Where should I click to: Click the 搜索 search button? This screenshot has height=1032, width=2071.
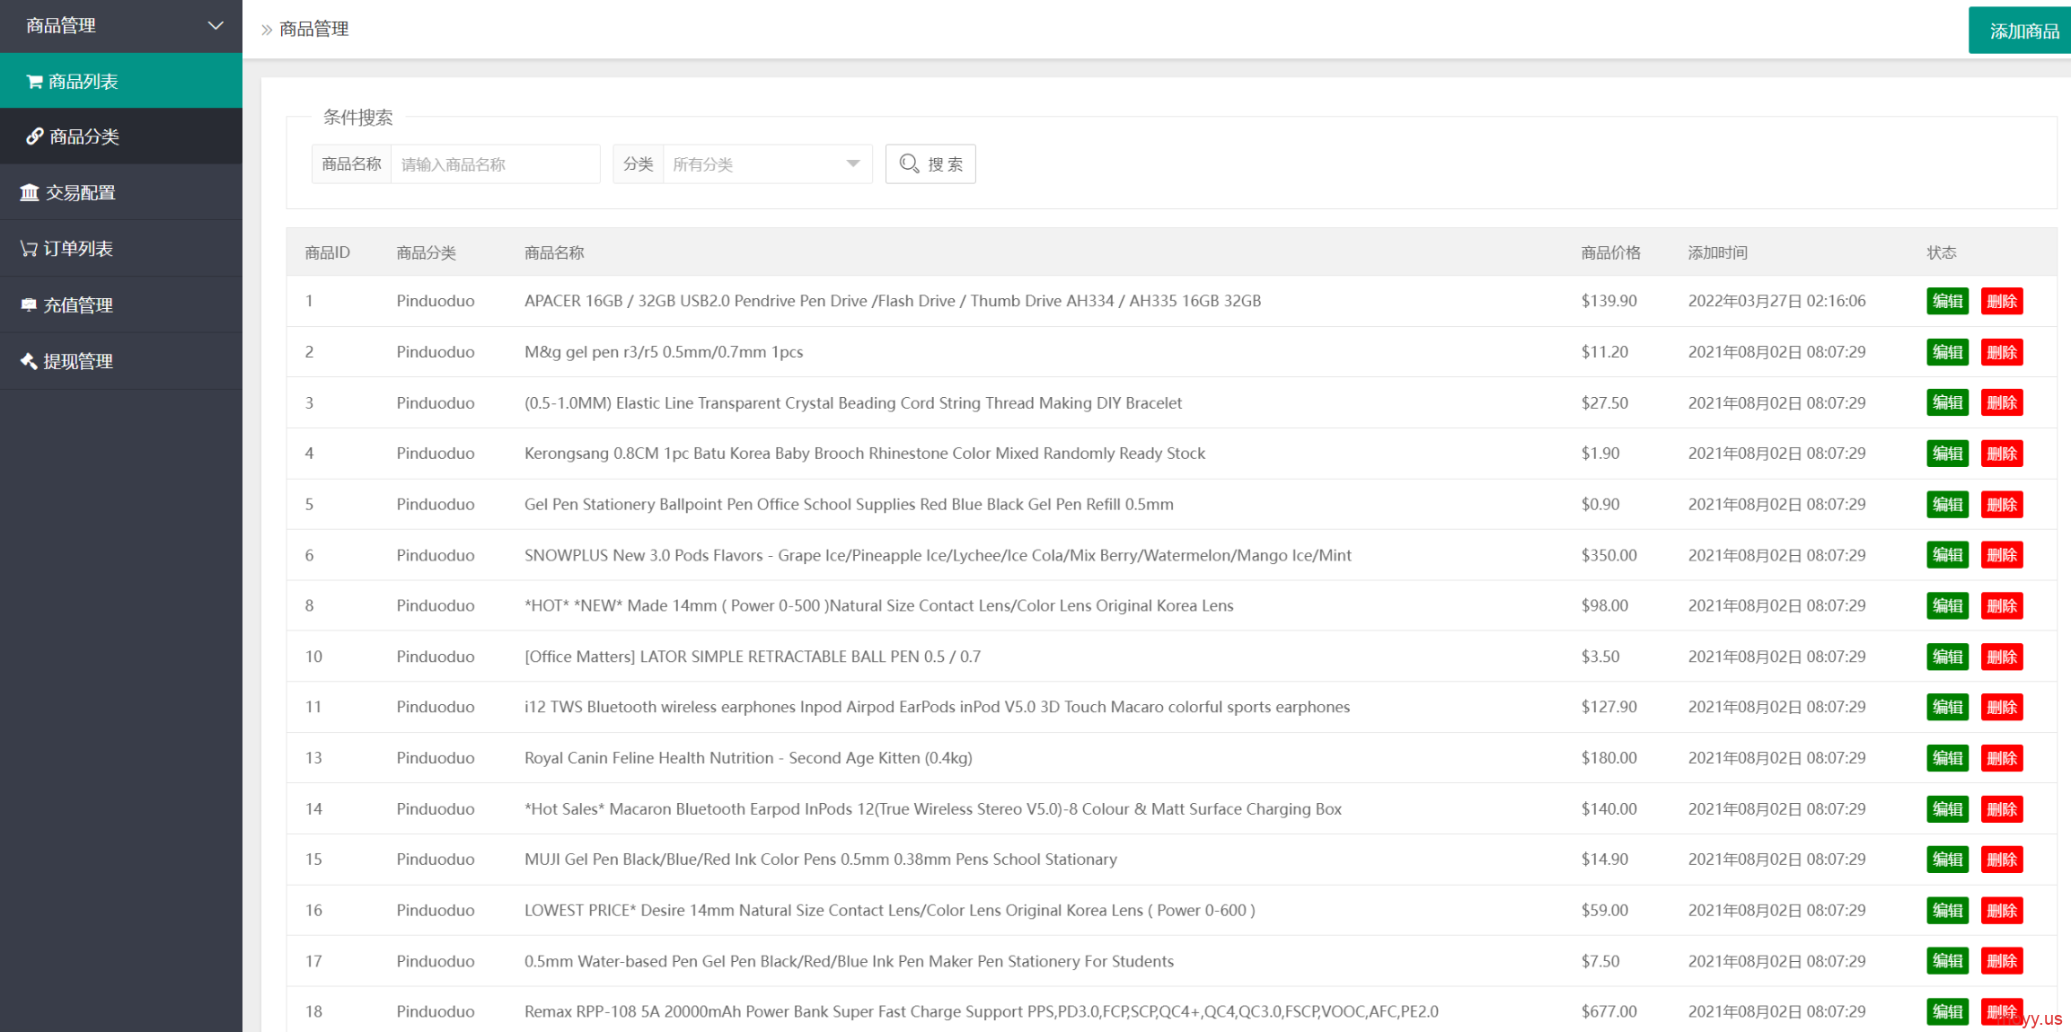click(930, 164)
